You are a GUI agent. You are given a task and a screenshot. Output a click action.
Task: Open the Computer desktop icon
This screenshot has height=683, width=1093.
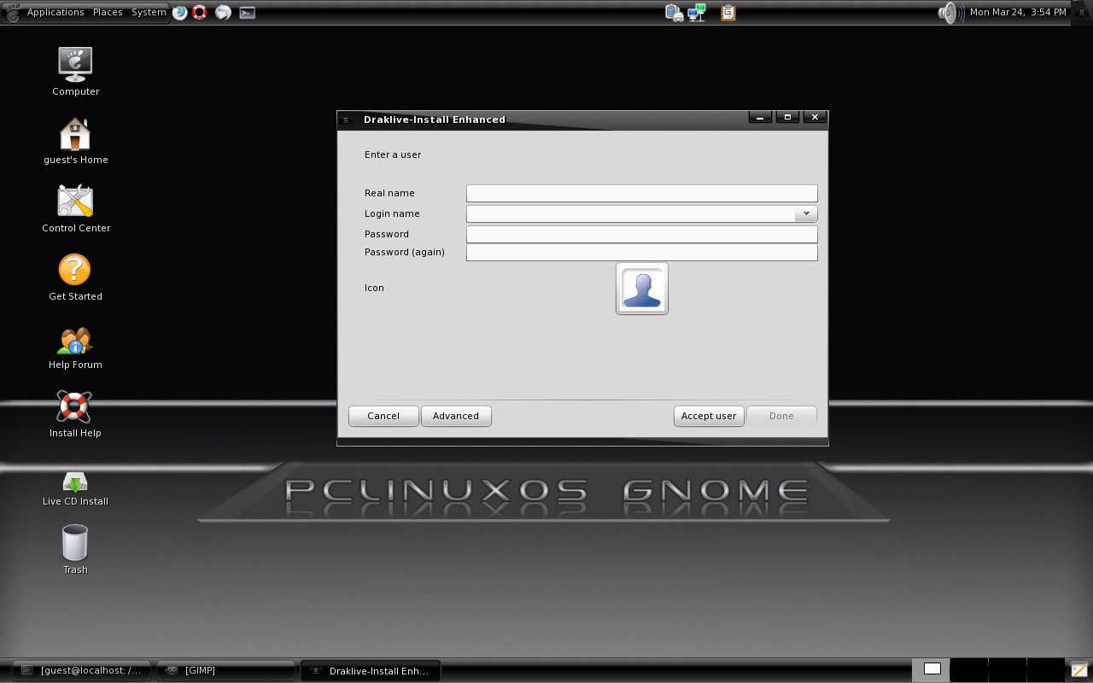click(75, 65)
